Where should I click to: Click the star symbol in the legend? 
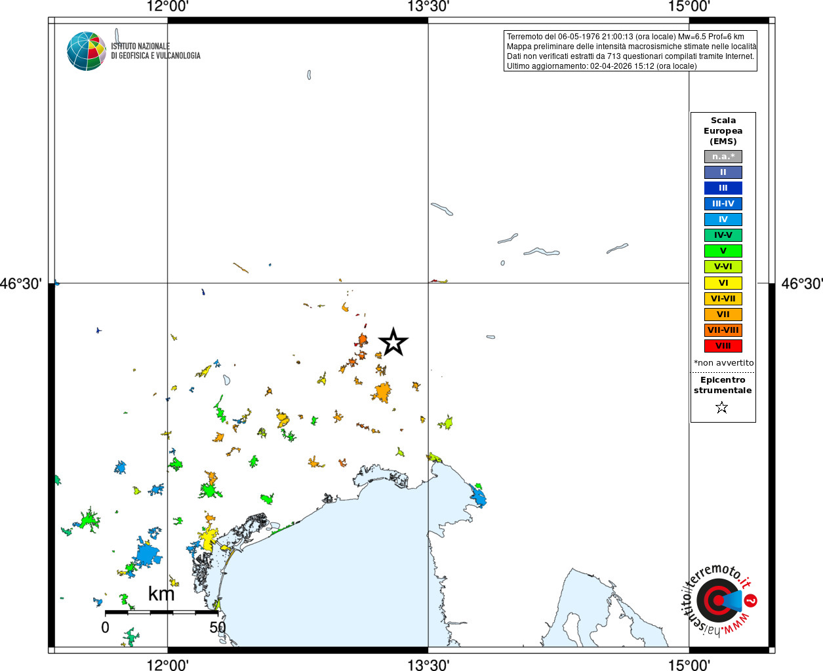pyautogui.click(x=722, y=408)
